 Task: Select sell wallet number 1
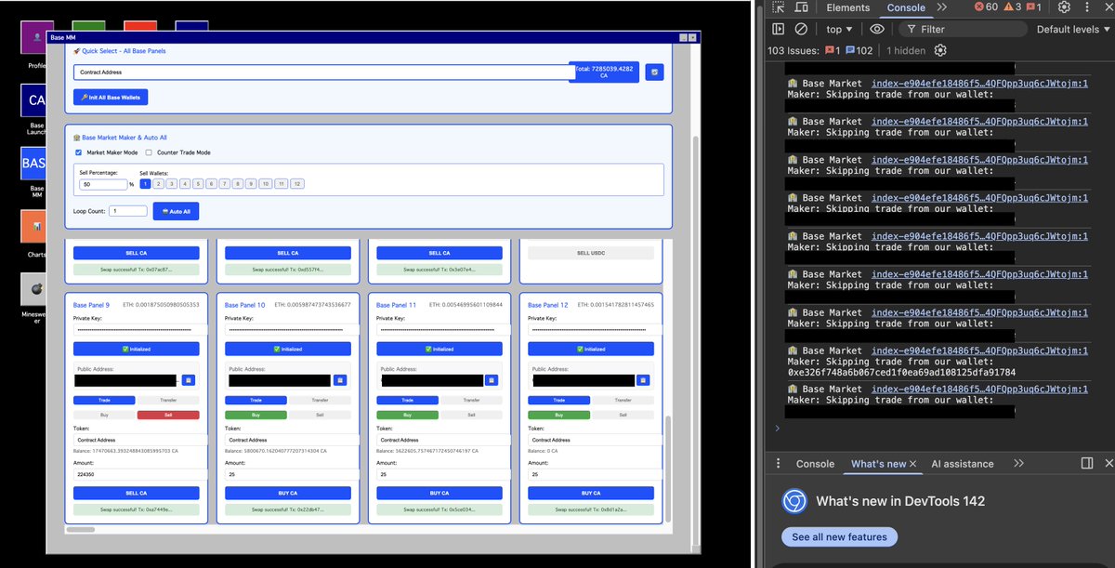[145, 184]
